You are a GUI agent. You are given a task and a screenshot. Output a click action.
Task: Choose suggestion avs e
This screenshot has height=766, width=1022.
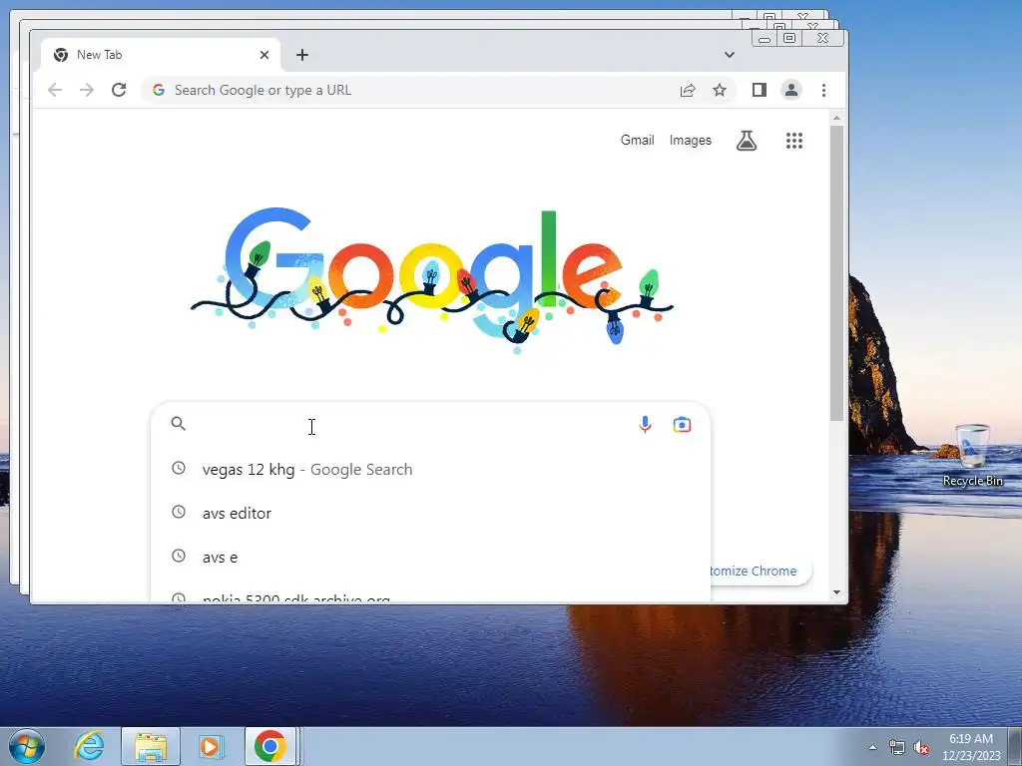click(x=430, y=557)
